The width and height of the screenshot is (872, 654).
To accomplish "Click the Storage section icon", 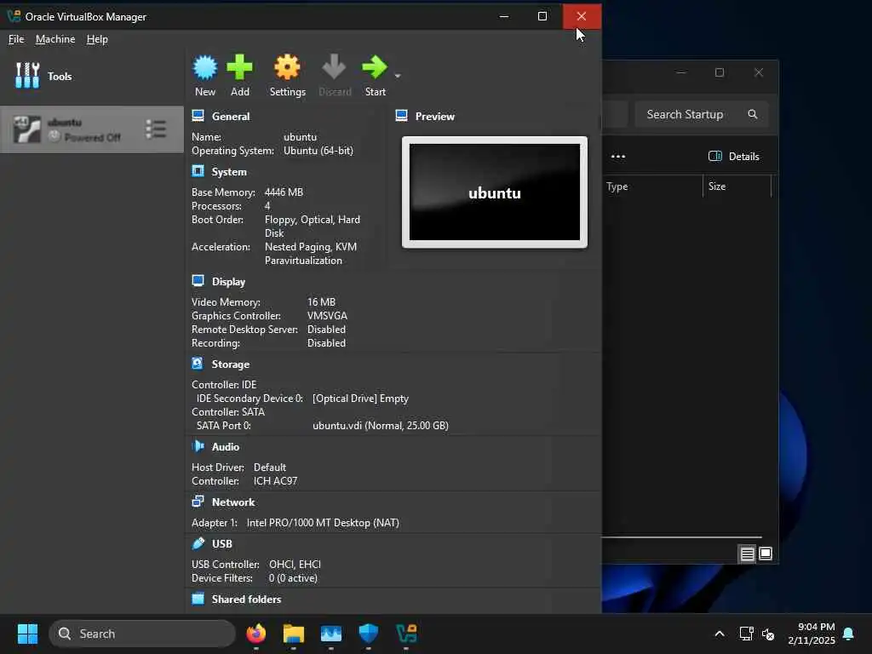I will pos(198,364).
